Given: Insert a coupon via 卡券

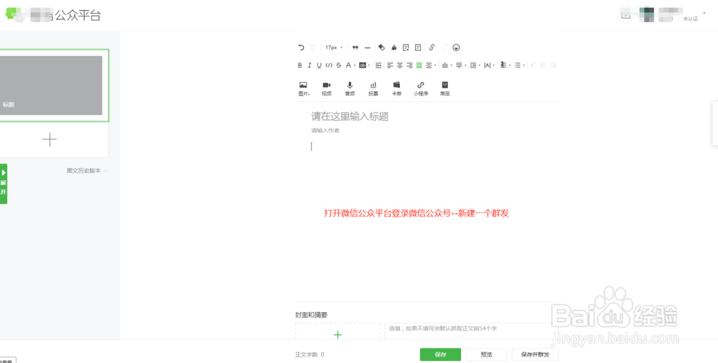Looking at the screenshot, I should [x=396, y=89].
